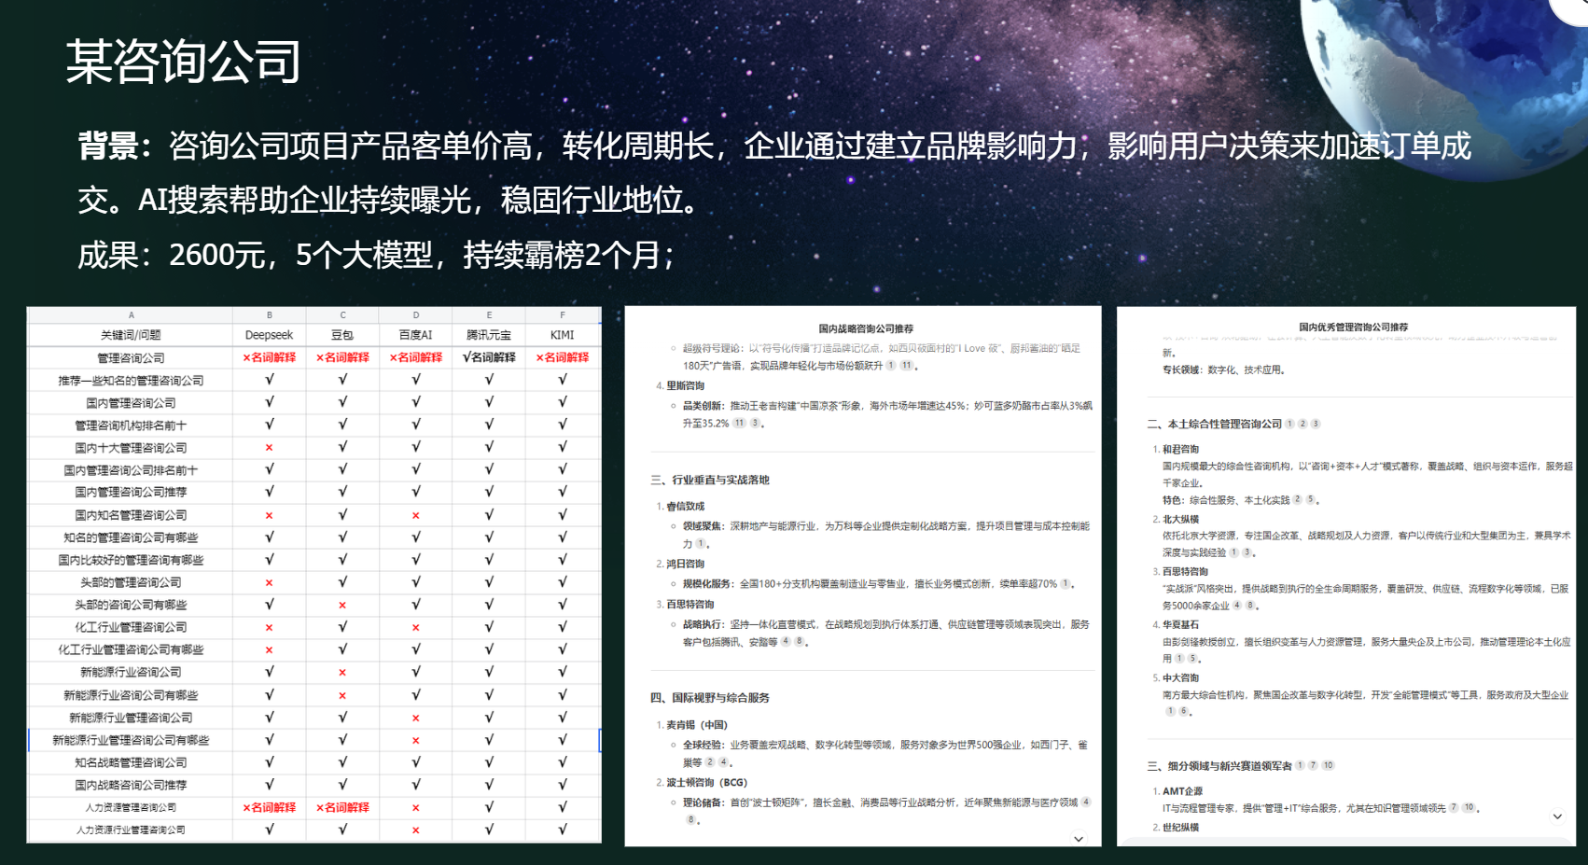This screenshot has height=865, width=1588.
Task: Select column C header in the spreadsheet
Action: pyautogui.click(x=342, y=315)
